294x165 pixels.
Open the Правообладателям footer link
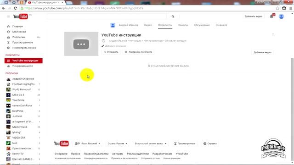pos(96,154)
